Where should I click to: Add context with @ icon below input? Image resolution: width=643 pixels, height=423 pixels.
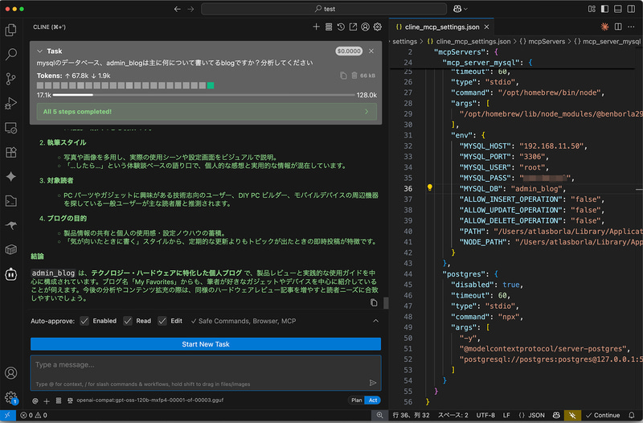35,400
